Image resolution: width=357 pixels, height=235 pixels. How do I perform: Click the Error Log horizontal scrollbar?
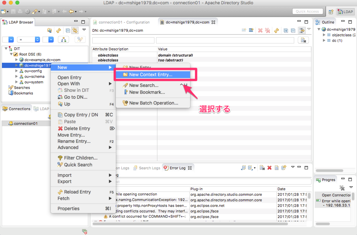(190, 224)
